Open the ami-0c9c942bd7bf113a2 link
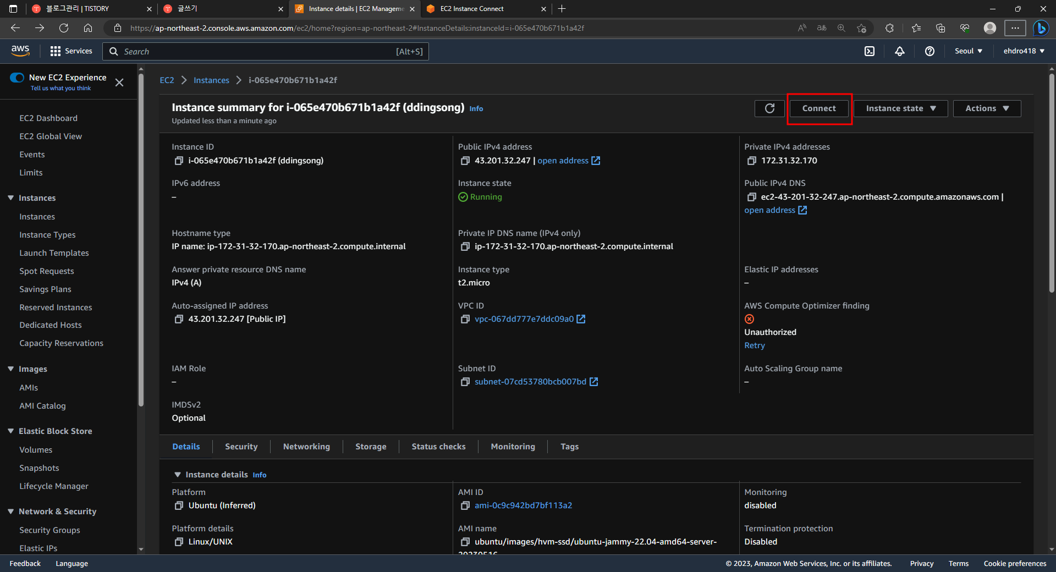 [523, 505]
